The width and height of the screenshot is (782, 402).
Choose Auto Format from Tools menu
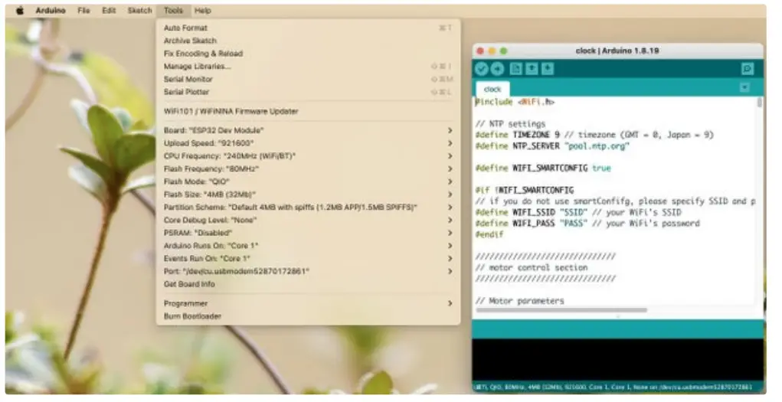308,28
